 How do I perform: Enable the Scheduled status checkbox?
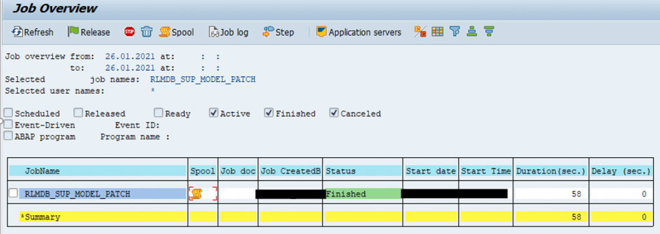click(x=8, y=113)
